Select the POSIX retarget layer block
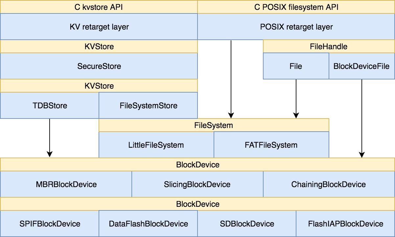 click(x=296, y=27)
